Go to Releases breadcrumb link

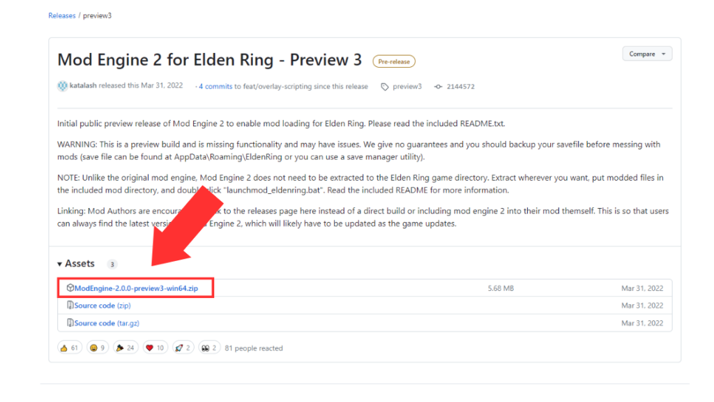(62, 15)
